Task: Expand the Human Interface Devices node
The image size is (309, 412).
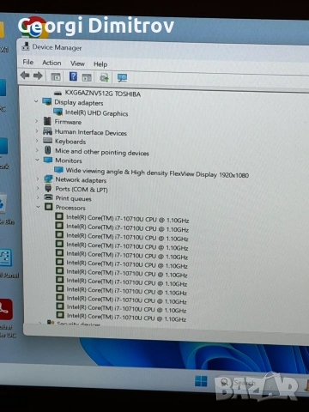Action: coord(37,130)
